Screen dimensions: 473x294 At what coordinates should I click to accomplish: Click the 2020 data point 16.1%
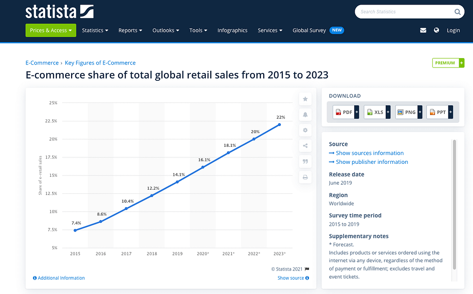(x=203, y=168)
